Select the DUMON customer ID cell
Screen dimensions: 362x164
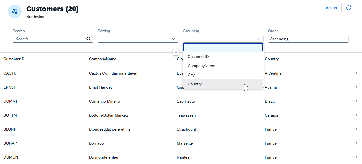click(11, 157)
